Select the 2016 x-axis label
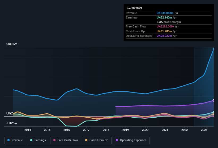 [x=67, y=130]
